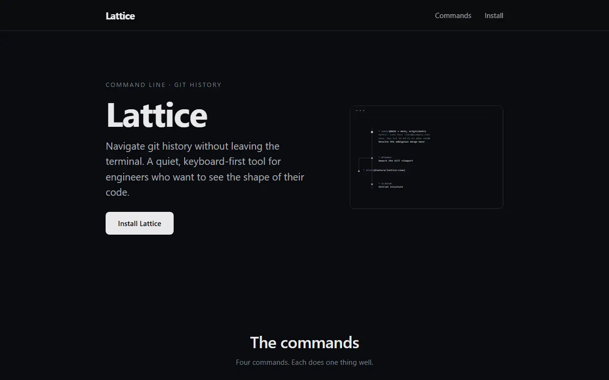
Task: Click the Install Lattice button
Action: coord(139,223)
